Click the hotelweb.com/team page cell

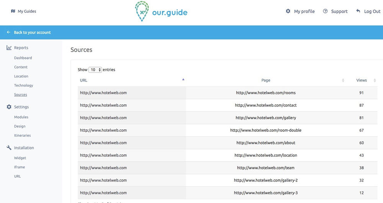point(266,168)
